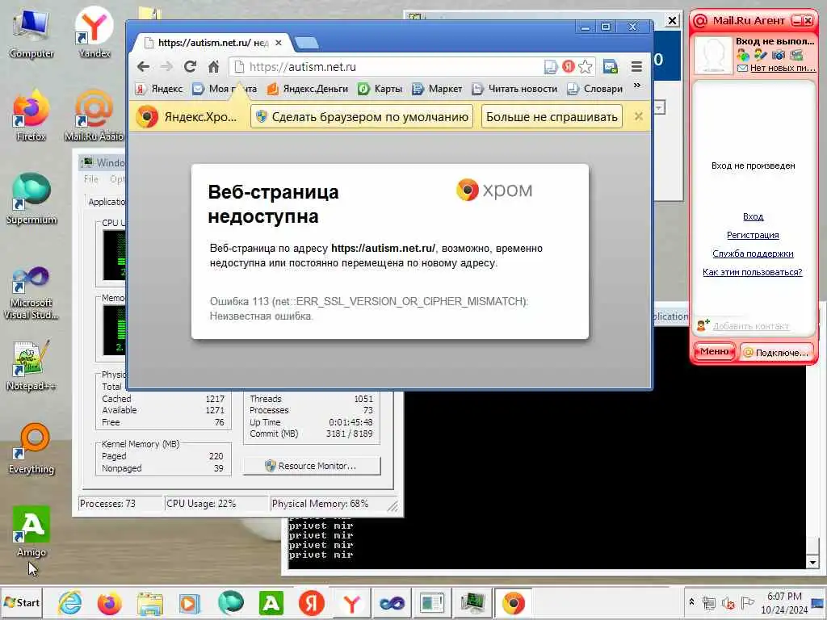Open the Словари bookmark
The height and width of the screenshot is (620, 827).
pyautogui.click(x=595, y=89)
